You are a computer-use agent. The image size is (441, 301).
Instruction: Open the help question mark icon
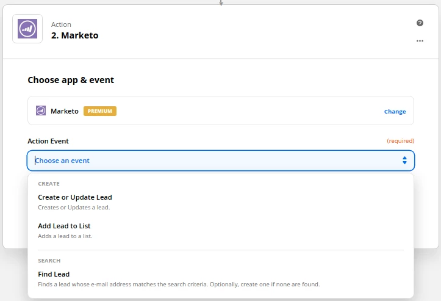pyautogui.click(x=420, y=23)
